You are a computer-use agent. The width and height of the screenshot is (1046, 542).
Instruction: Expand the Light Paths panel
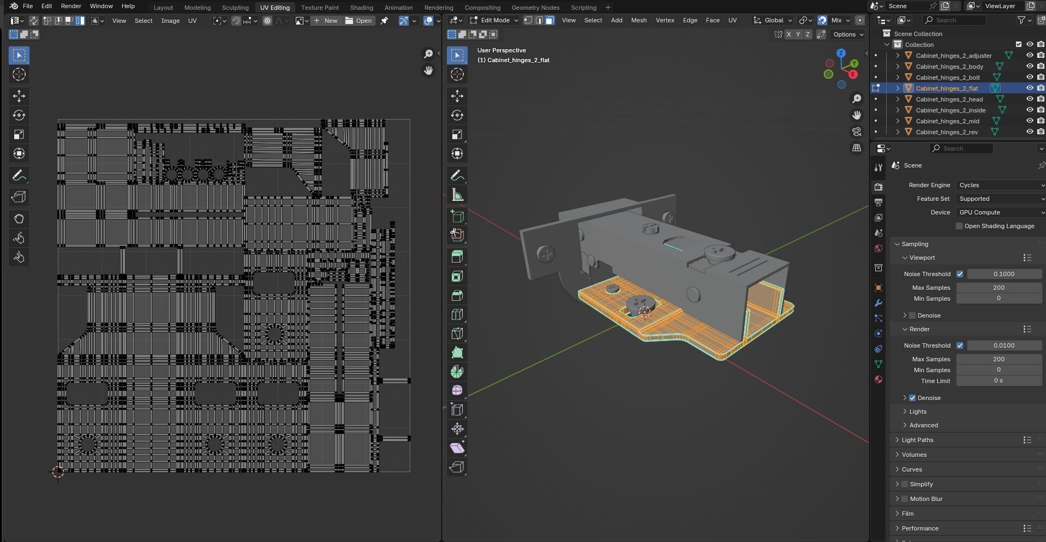[x=917, y=440]
